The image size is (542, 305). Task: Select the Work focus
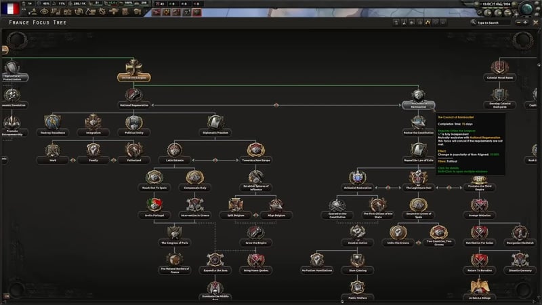pos(53,154)
